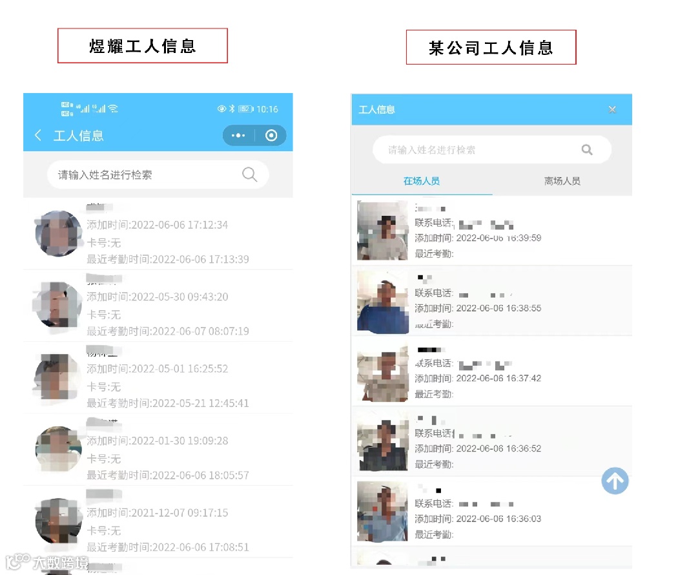Click left header title 工人信息

point(79,136)
